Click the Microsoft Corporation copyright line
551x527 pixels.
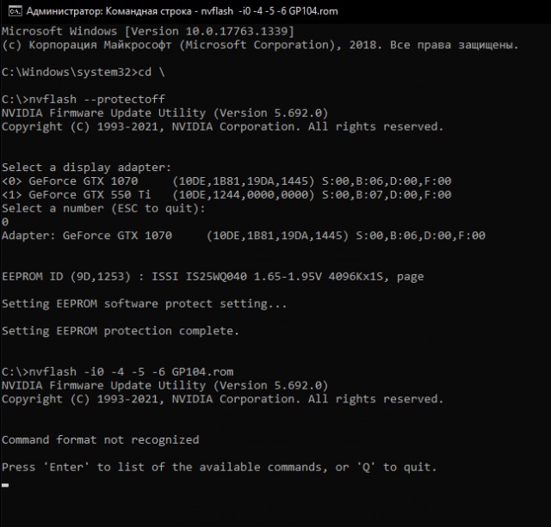(260, 45)
